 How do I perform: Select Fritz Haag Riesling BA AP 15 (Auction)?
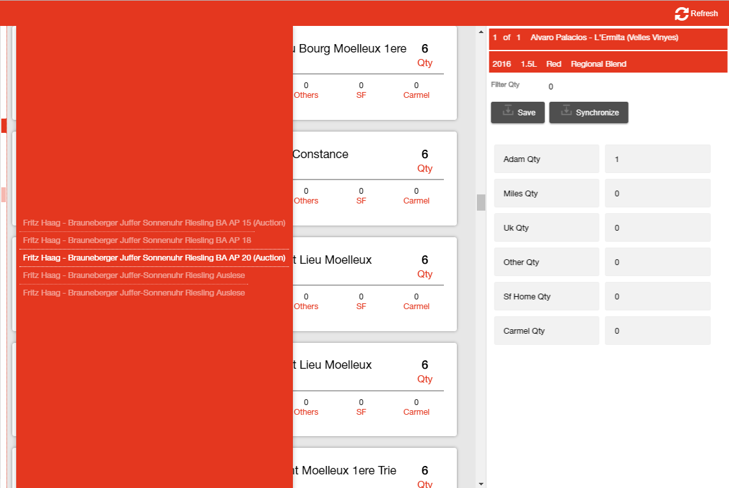coord(154,223)
